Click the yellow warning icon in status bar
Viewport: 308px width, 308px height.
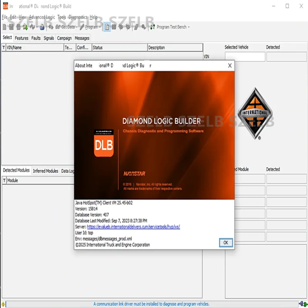[3, 304]
